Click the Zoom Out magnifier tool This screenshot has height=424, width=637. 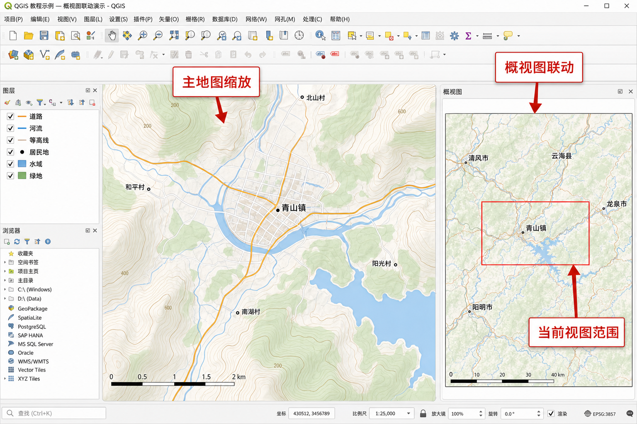coord(158,36)
